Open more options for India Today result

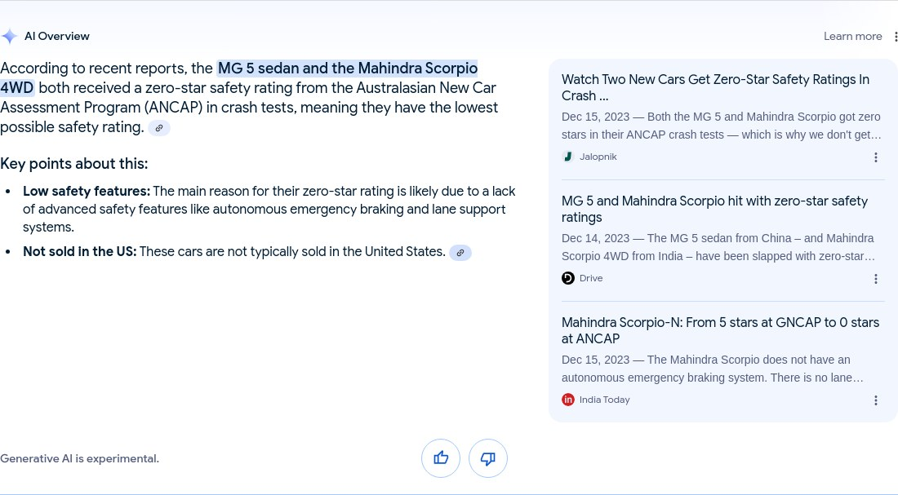[876, 400]
